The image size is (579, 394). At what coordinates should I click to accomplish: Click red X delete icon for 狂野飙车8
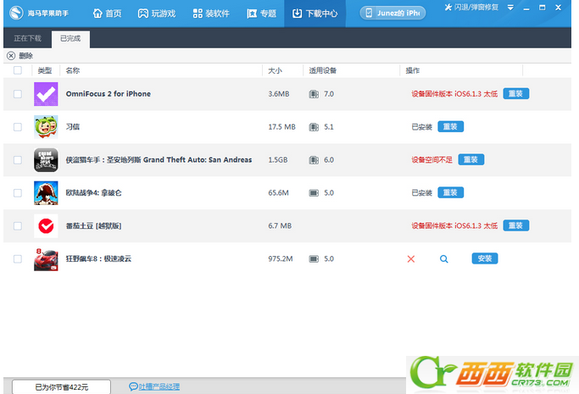411,259
